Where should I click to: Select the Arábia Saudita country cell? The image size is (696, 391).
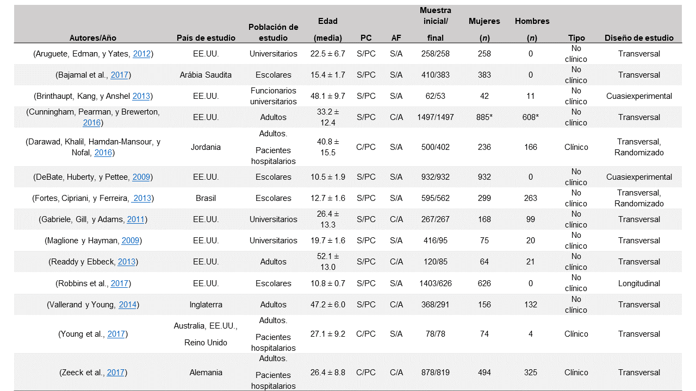tap(206, 75)
